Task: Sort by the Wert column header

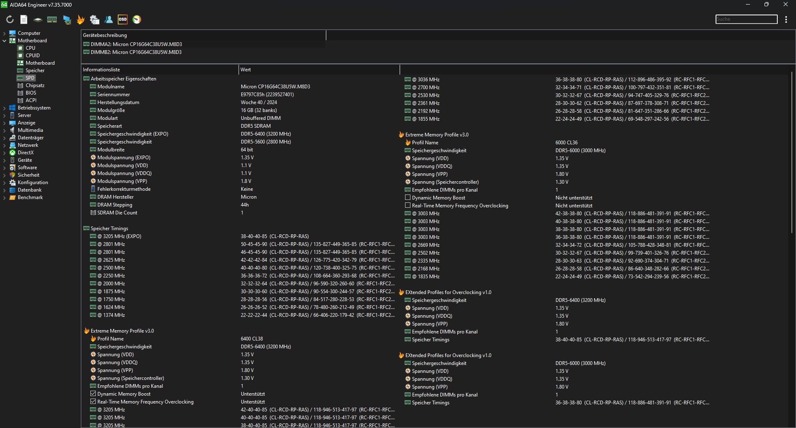Action: pyautogui.click(x=319, y=70)
